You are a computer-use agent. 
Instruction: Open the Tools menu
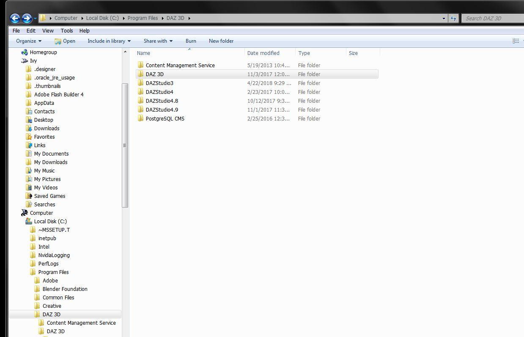[67, 30]
